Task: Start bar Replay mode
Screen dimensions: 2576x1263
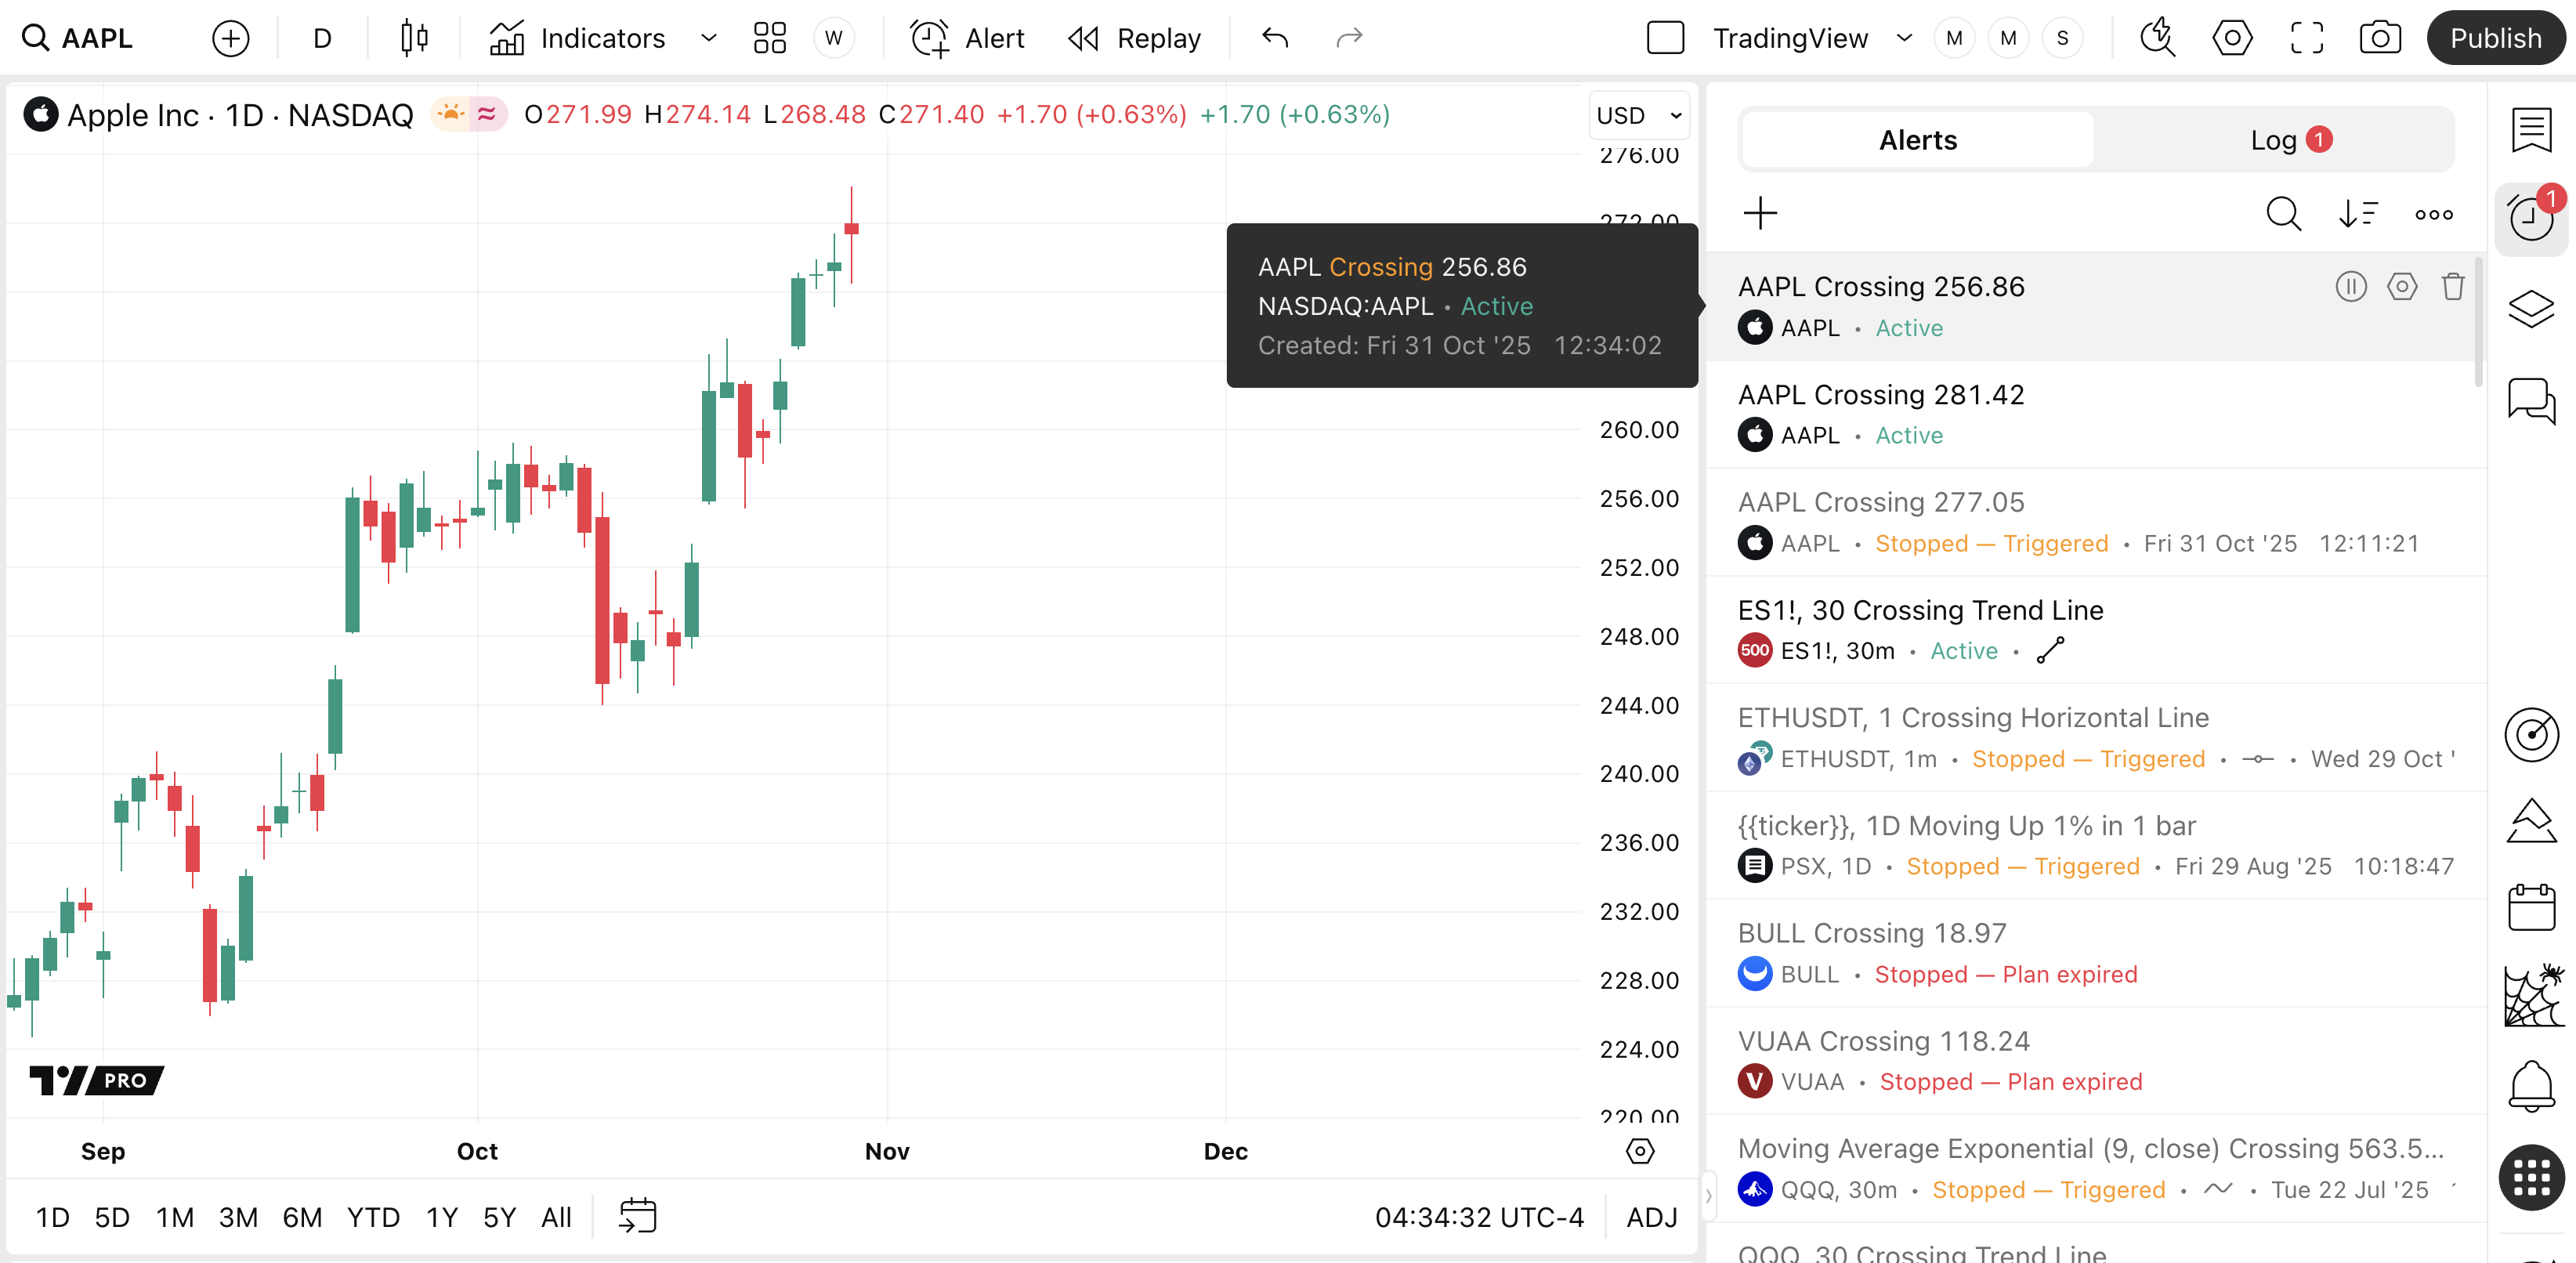Action: click(x=1135, y=38)
